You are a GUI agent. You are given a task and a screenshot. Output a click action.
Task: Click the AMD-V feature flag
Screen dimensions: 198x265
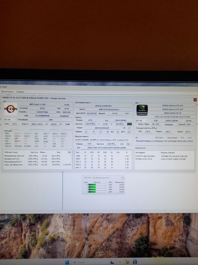tap(17, 141)
